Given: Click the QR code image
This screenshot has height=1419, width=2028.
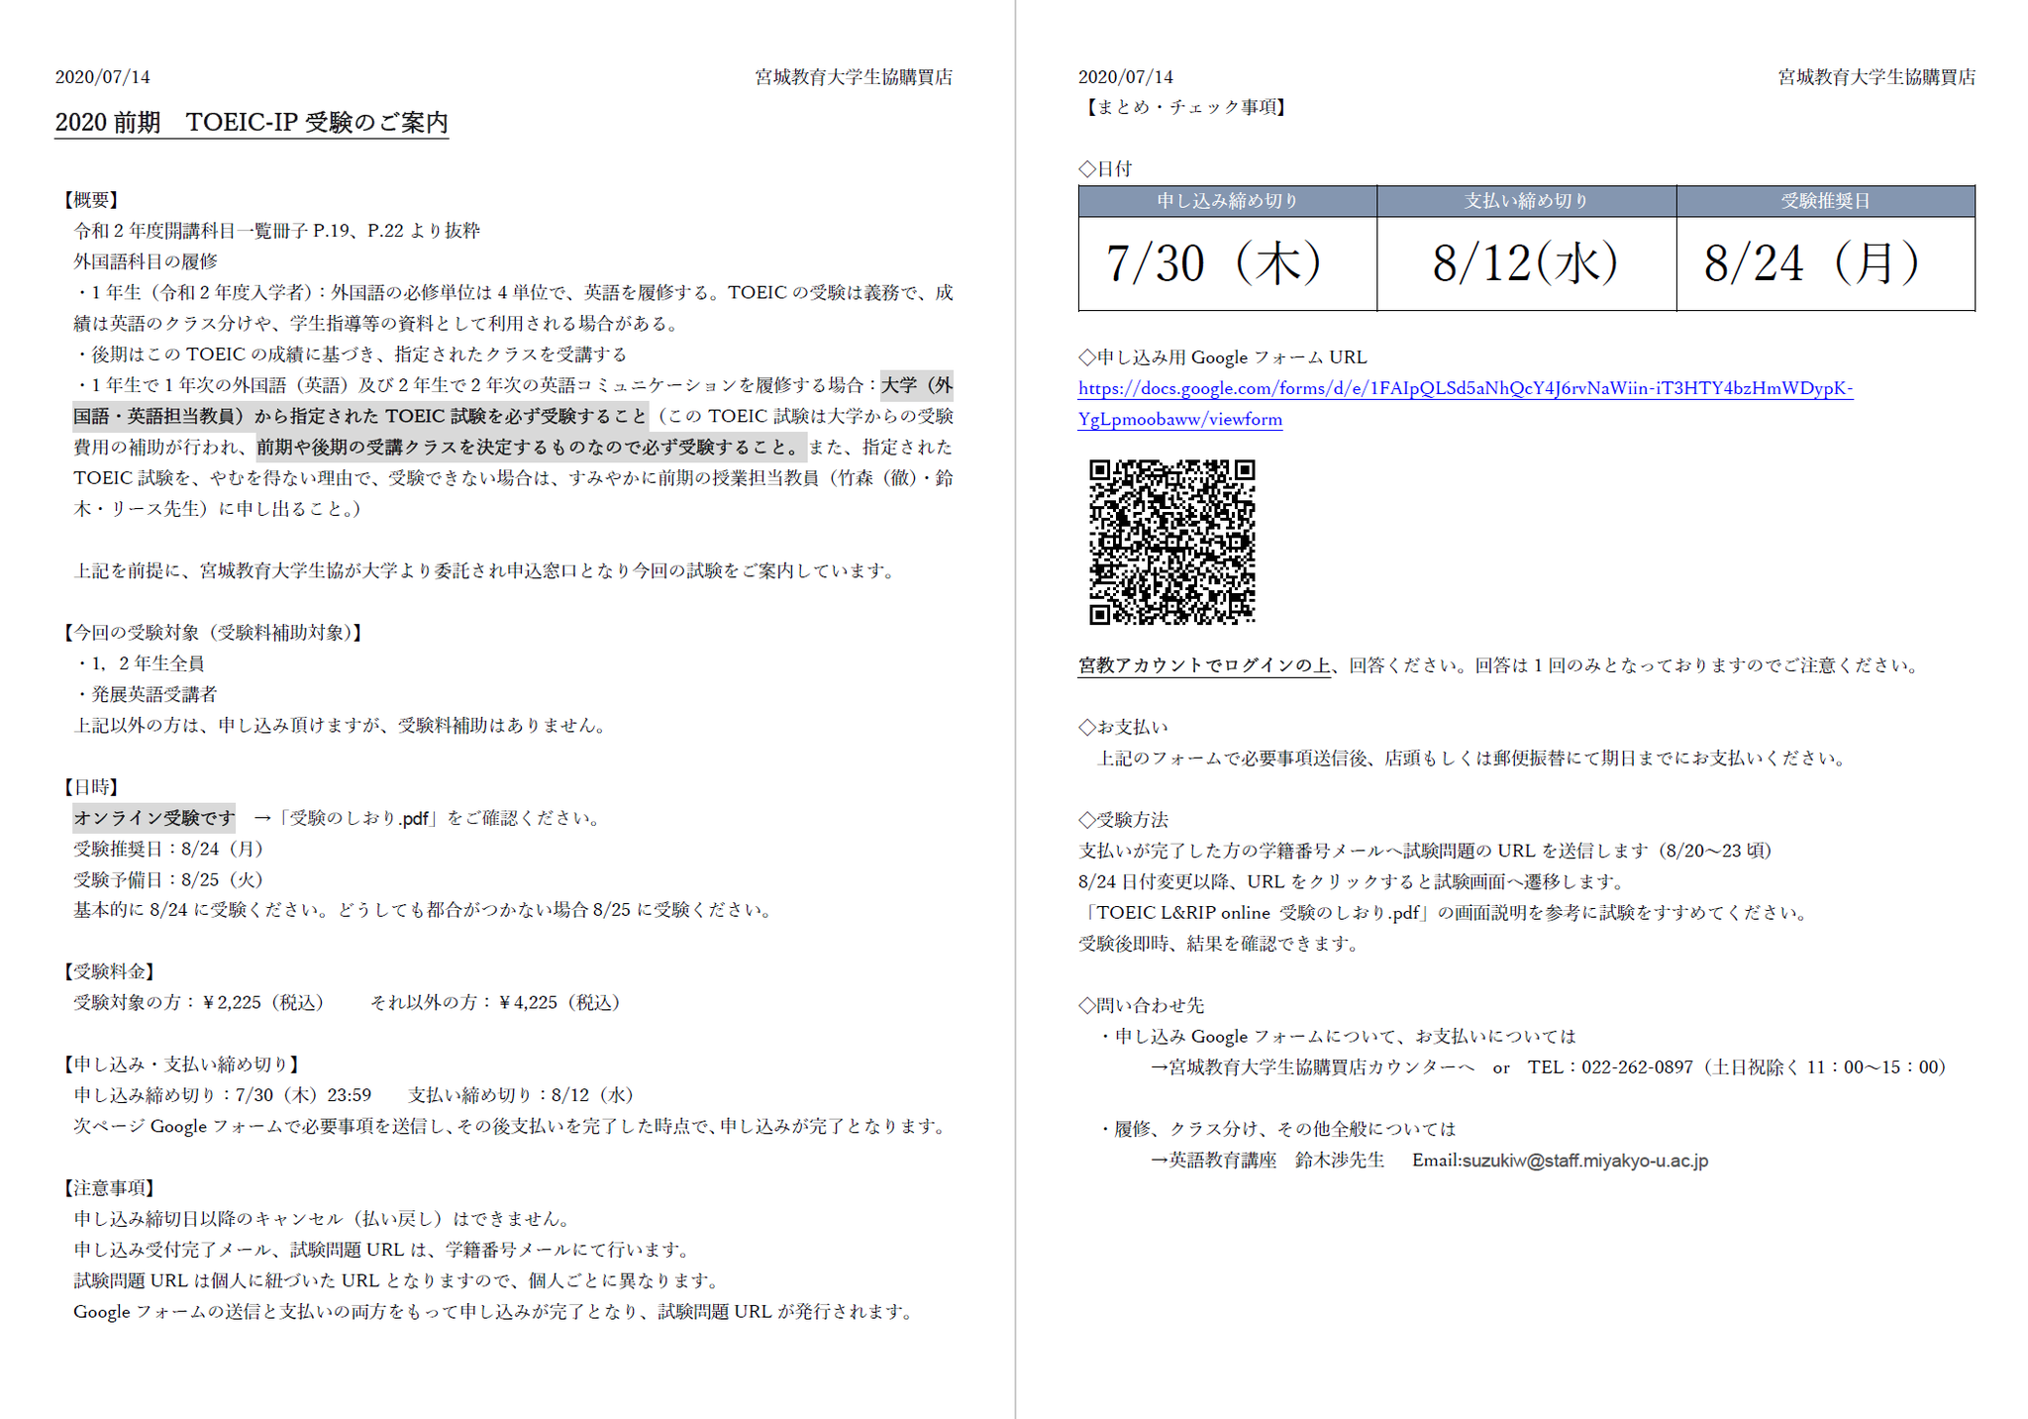Looking at the screenshot, I should (x=1171, y=542).
